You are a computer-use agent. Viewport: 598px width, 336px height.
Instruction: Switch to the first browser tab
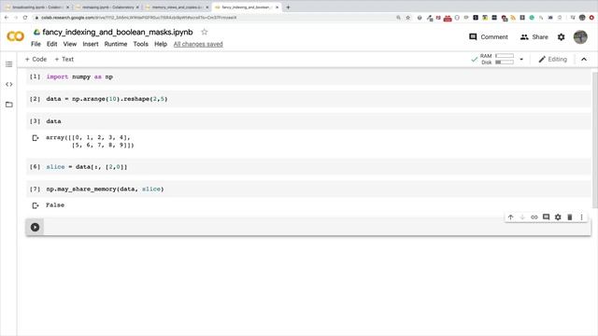37,7
